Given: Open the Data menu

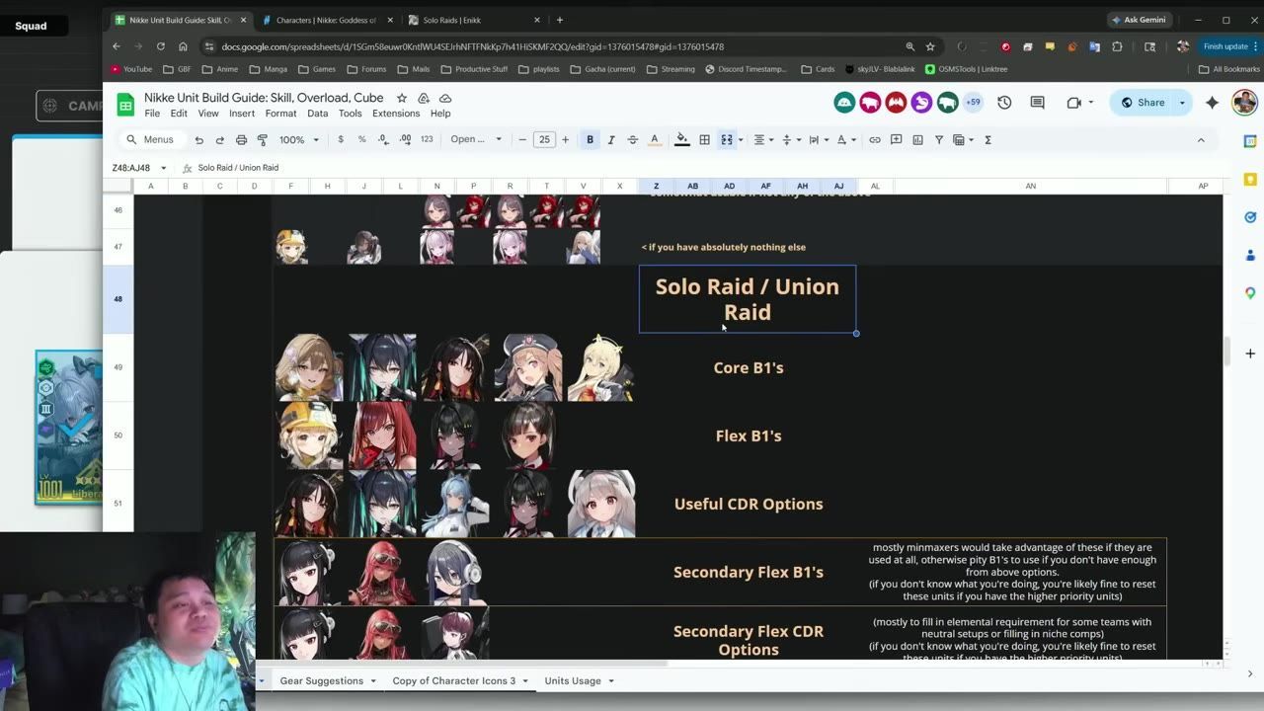Looking at the screenshot, I should point(317,114).
